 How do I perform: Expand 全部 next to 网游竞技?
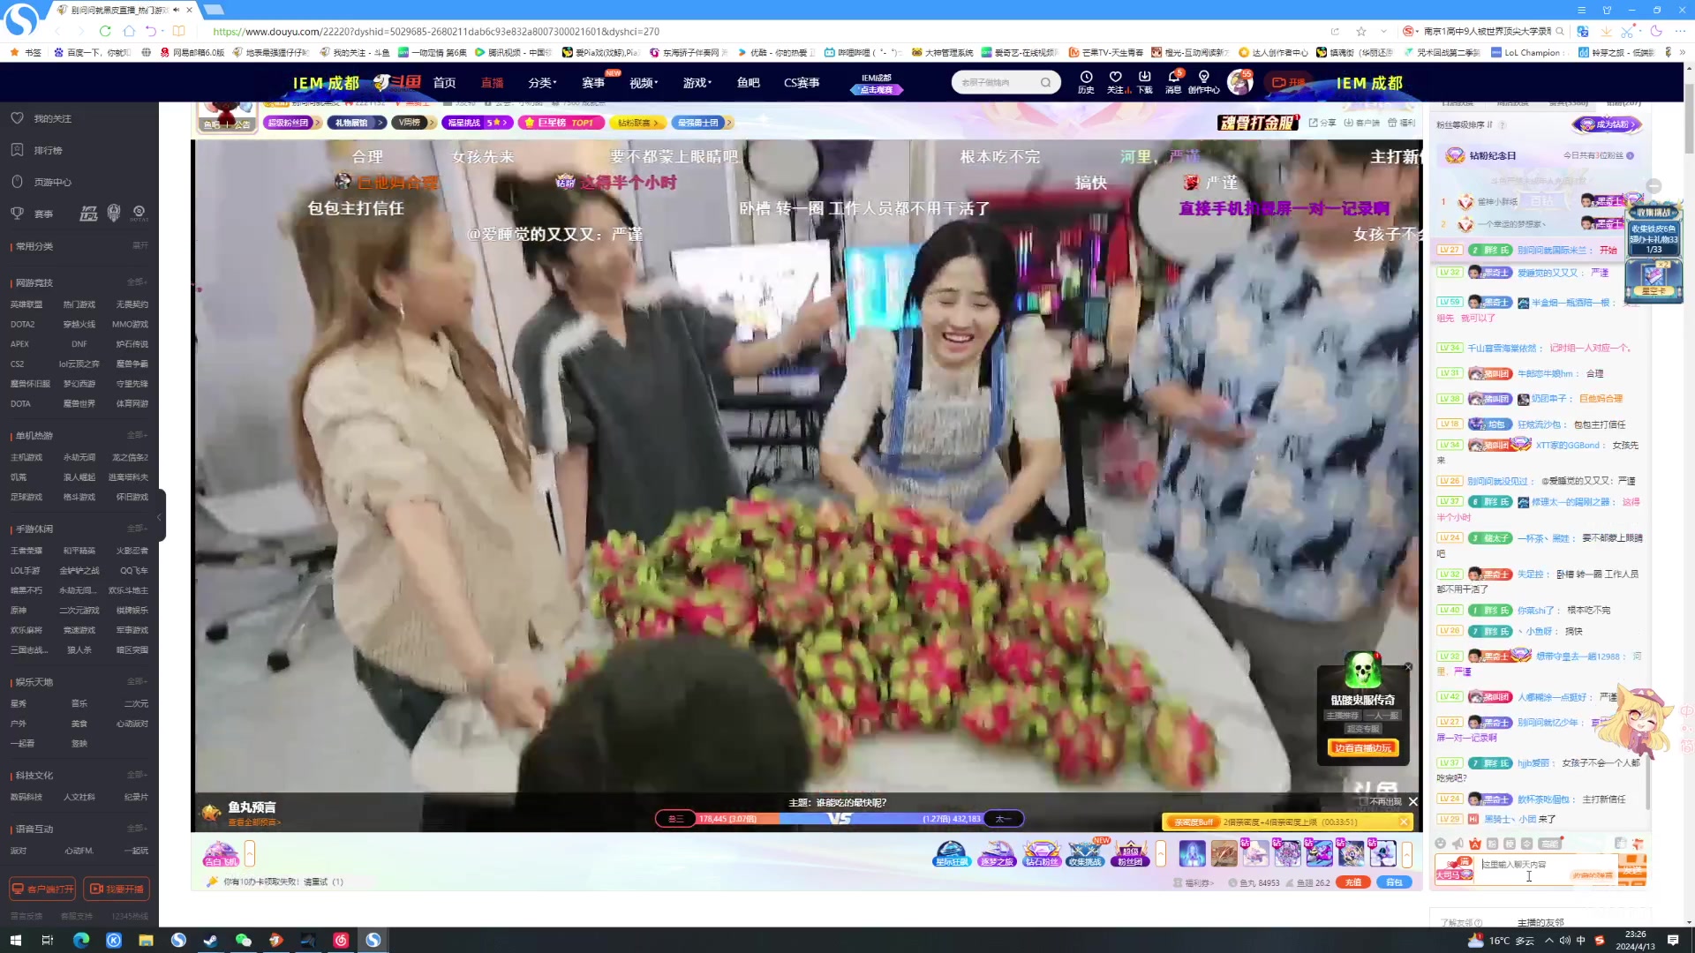coord(137,282)
